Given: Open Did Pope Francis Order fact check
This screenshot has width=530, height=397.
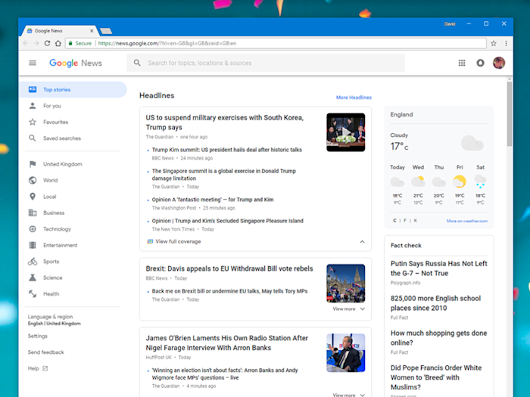Looking at the screenshot, I should [436, 377].
